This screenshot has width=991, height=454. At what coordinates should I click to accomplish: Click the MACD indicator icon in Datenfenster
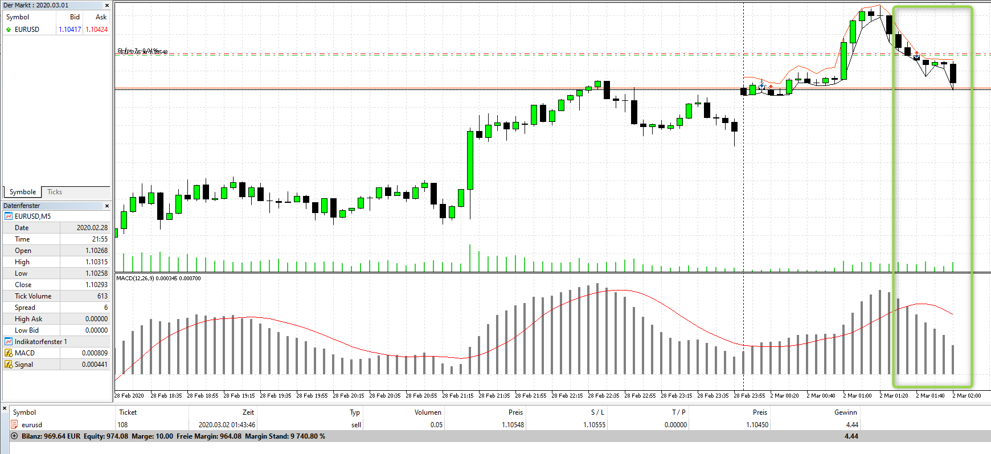coord(9,353)
